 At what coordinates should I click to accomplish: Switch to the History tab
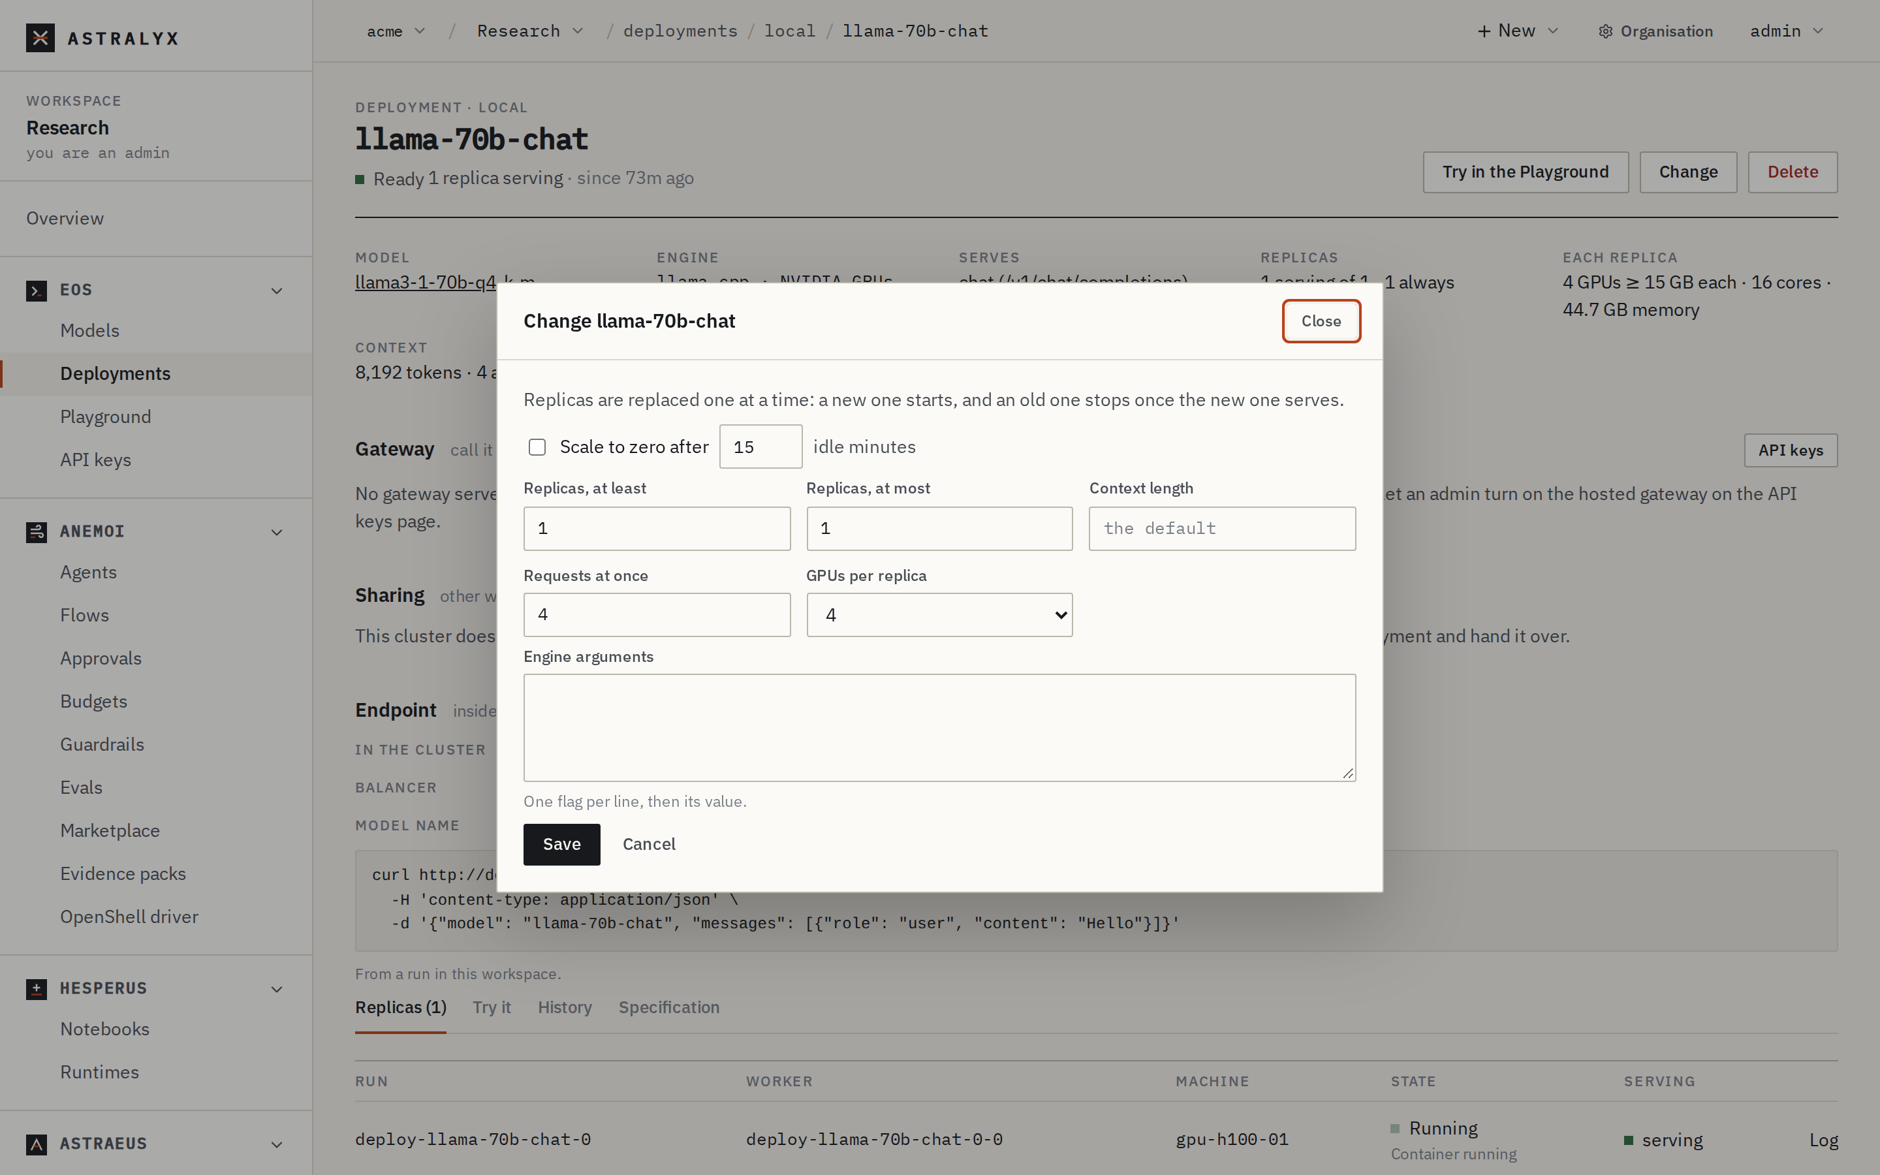point(565,1007)
